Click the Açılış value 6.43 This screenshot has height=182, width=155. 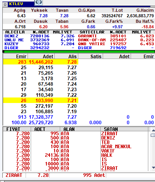21,16
